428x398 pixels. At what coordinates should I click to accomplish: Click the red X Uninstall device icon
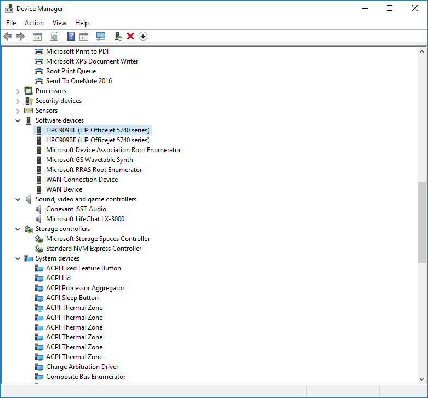(x=130, y=36)
